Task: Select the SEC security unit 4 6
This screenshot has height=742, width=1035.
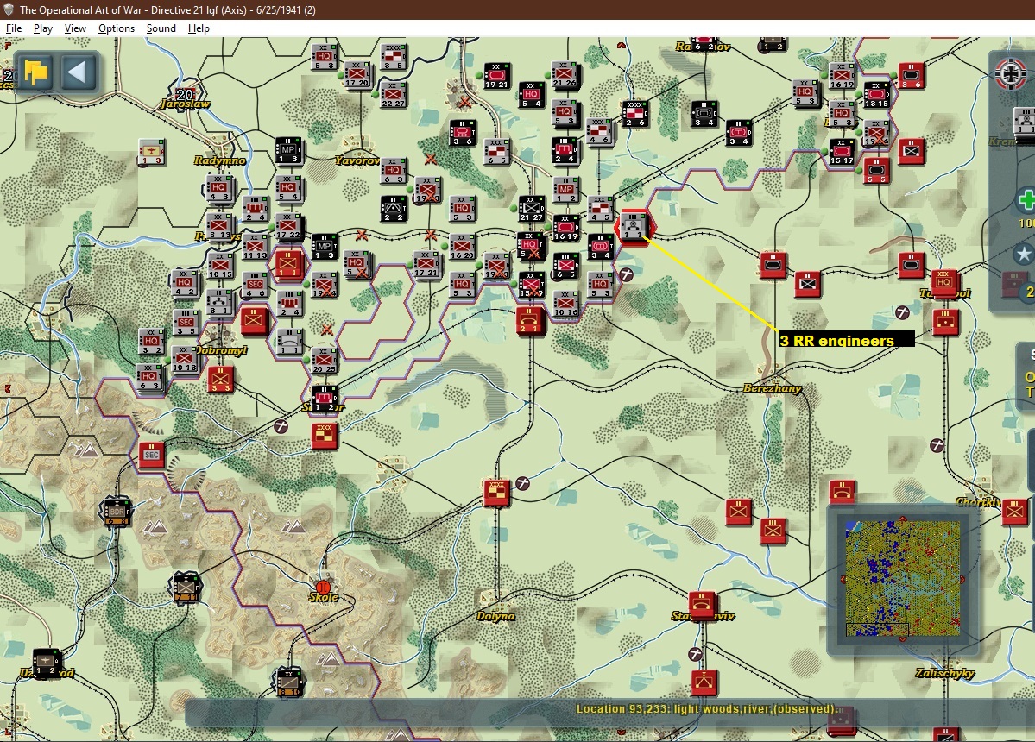Action: pyautogui.click(x=255, y=285)
